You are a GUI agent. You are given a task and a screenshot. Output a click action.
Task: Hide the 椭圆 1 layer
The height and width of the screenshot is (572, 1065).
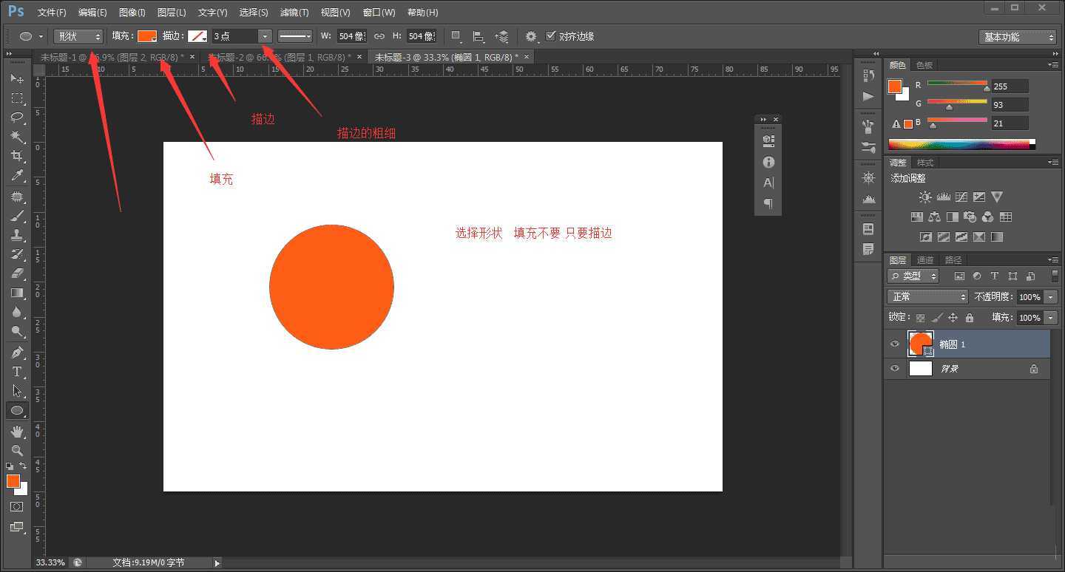894,344
